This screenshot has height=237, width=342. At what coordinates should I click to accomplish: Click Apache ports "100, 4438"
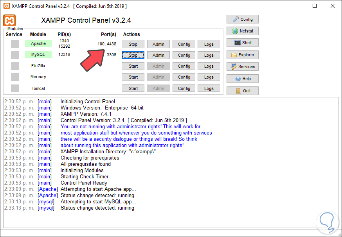[107, 44]
